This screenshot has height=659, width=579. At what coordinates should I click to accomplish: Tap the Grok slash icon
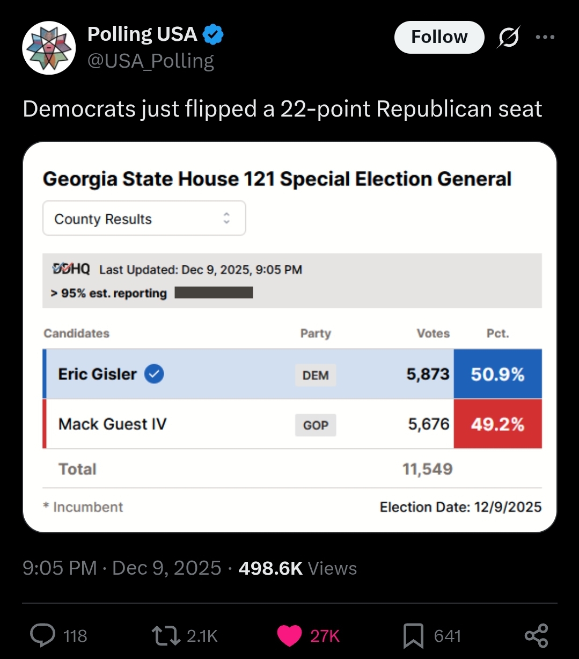tap(508, 38)
